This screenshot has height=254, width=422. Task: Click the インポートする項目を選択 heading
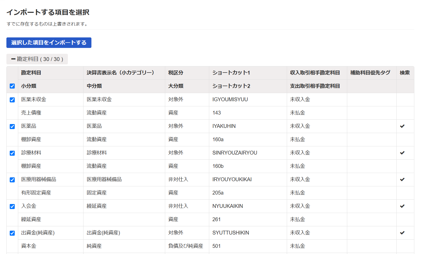48,12
